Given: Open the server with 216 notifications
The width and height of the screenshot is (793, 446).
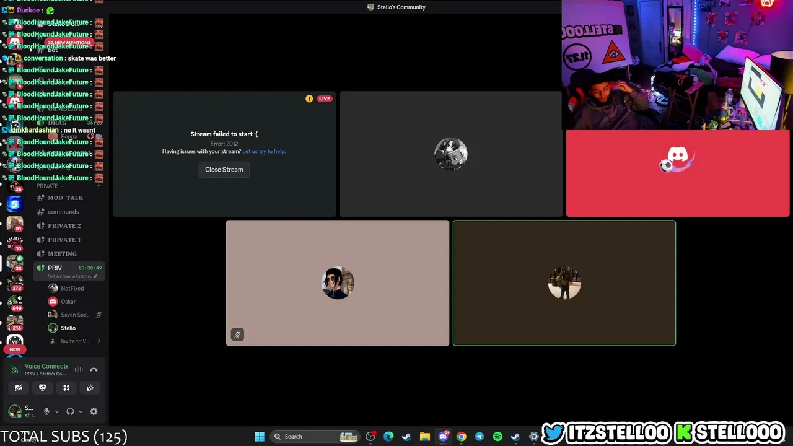Looking at the screenshot, I should [15, 322].
